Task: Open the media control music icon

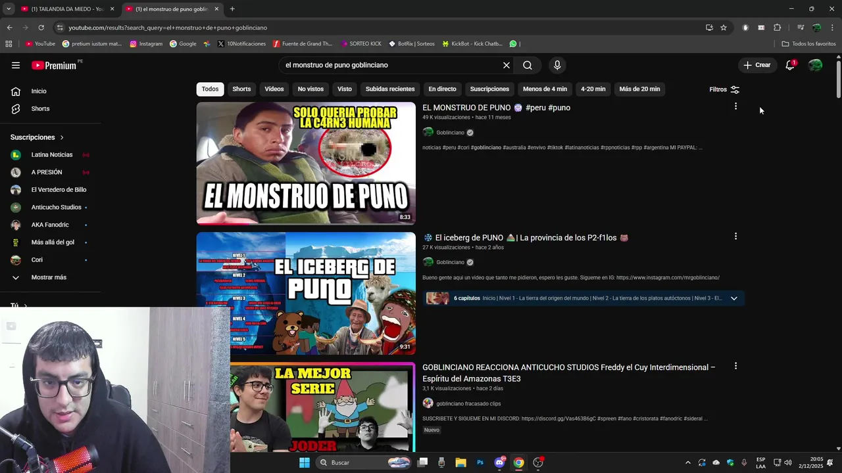Action: pyautogui.click(x=801, y=28)
